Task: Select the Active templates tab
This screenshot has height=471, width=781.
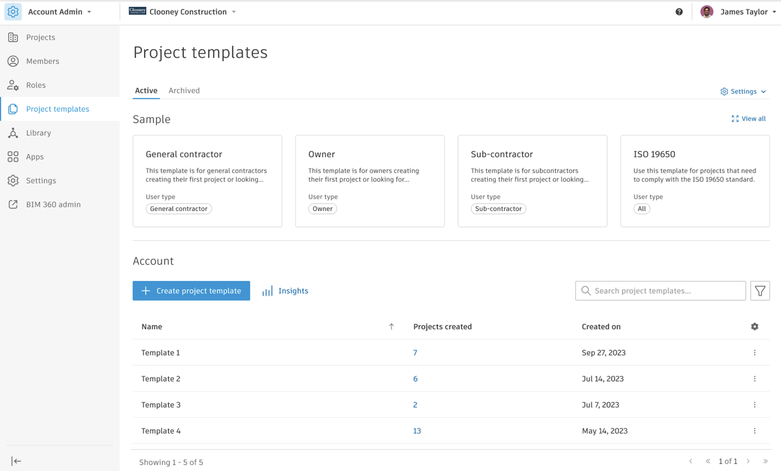Action: (x=146, y=91)
